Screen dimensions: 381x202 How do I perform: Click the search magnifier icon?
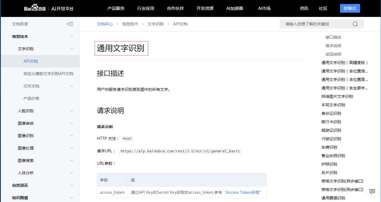click(x=355, y=24)
